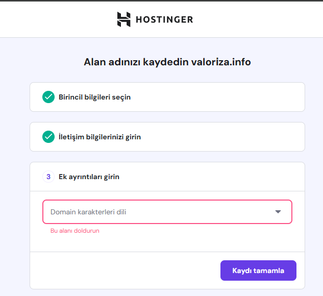Click the Bu alanı doldurun error message

point(75,231)
